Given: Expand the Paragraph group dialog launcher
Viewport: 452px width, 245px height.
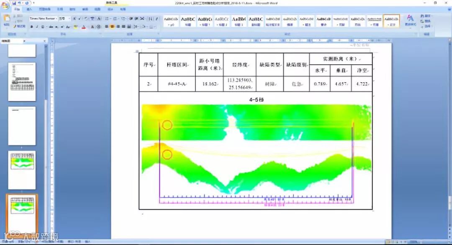Looking at the screenshot, I should tap(159, 34).
